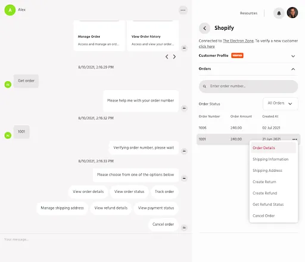Open three-dot actions for order 1001
The width and height of the screenshot is (305, 262).
pyautogui.click(x=295, y=139)
